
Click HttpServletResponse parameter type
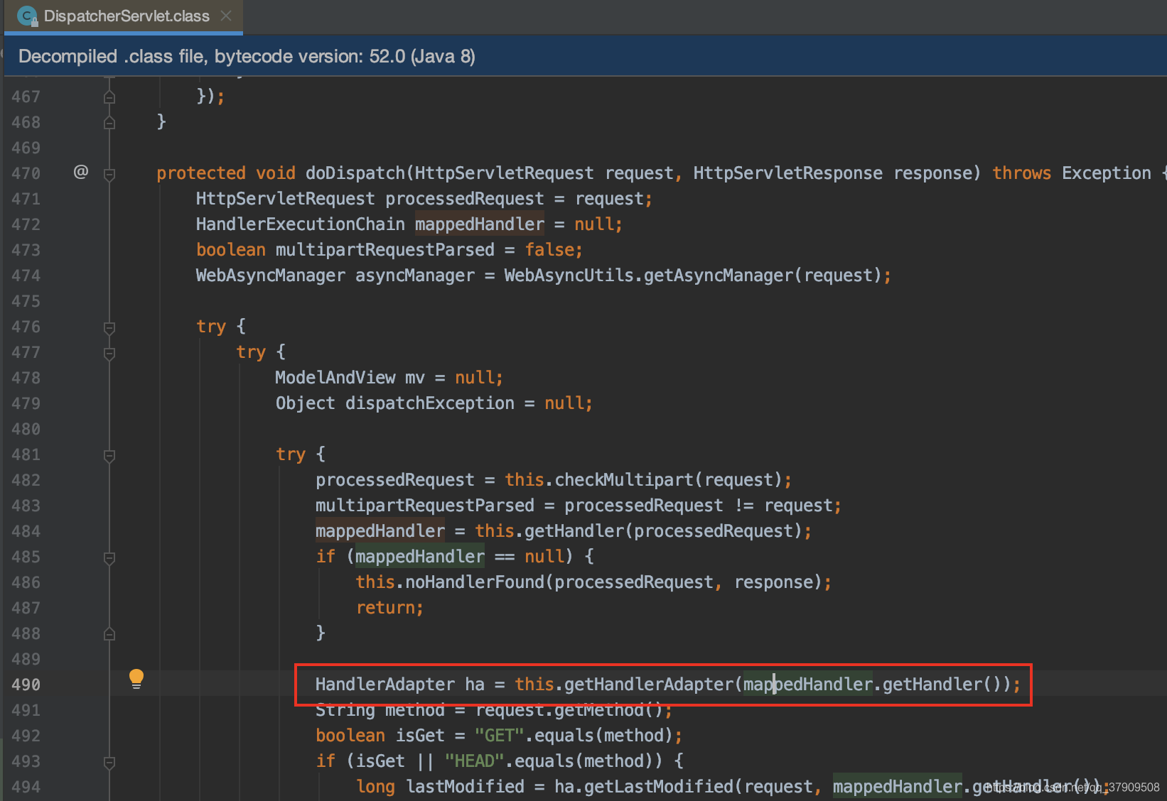[x=787, y=173]
